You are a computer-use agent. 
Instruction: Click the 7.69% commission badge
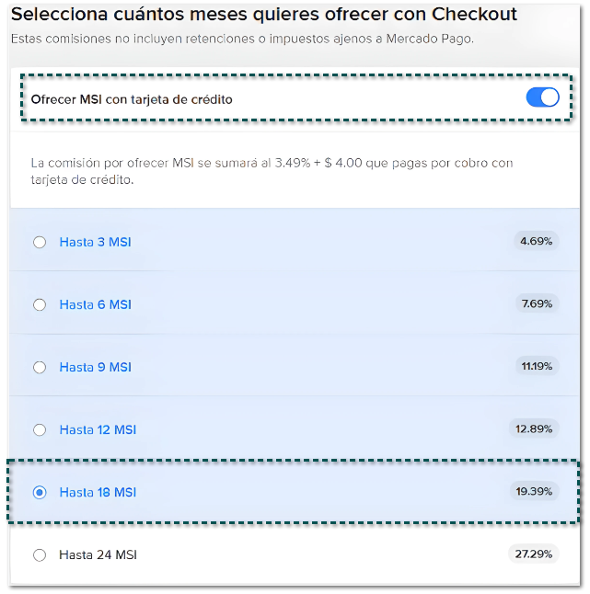pos(536,304)
